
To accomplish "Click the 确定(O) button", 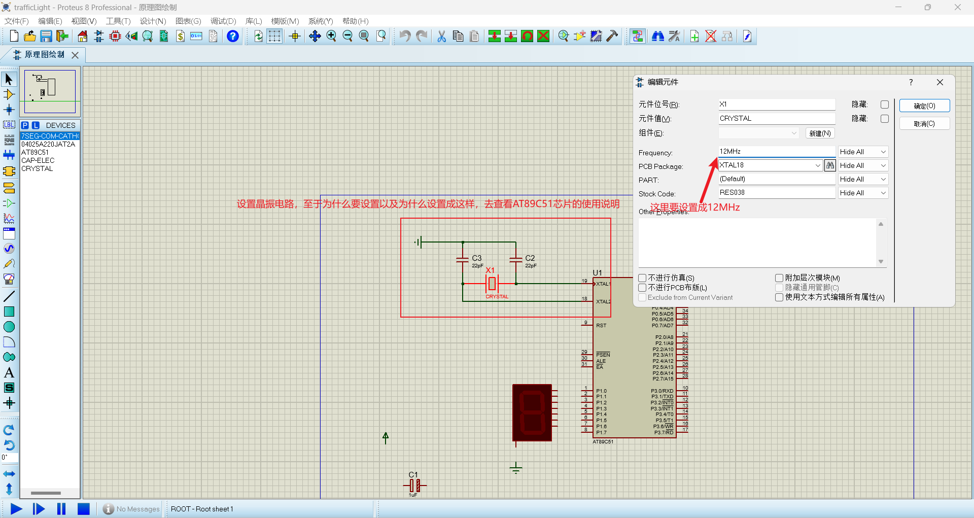I will (x=924, y=106).
